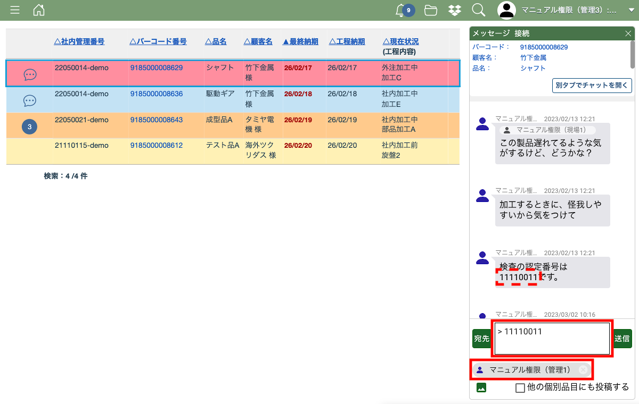Click the message text input field
The height and width of the screenshot is (404, 639).
552,339
